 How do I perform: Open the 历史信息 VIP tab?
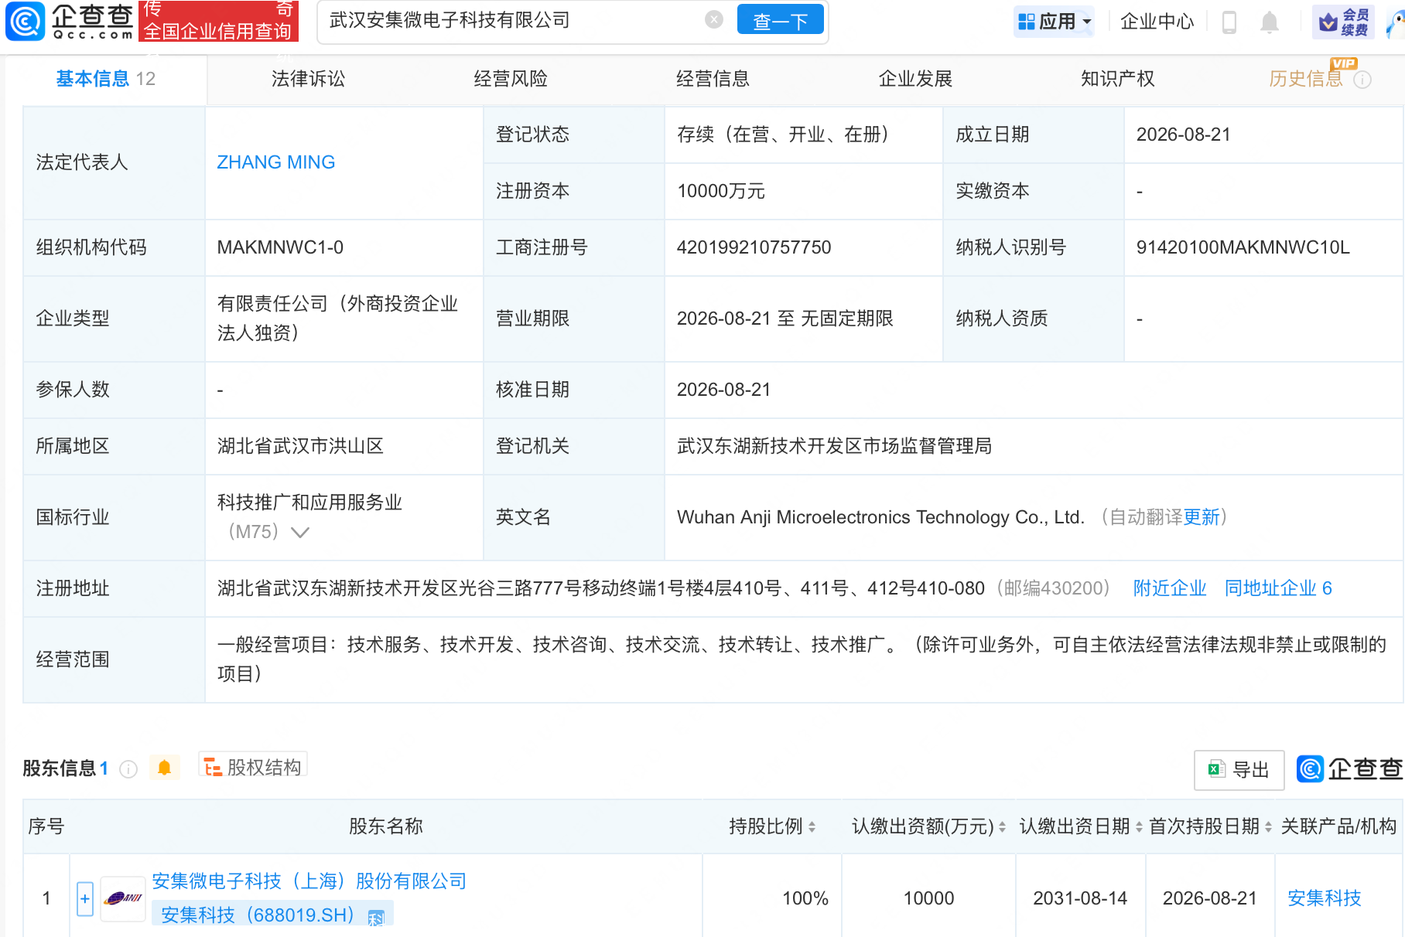1306,79
